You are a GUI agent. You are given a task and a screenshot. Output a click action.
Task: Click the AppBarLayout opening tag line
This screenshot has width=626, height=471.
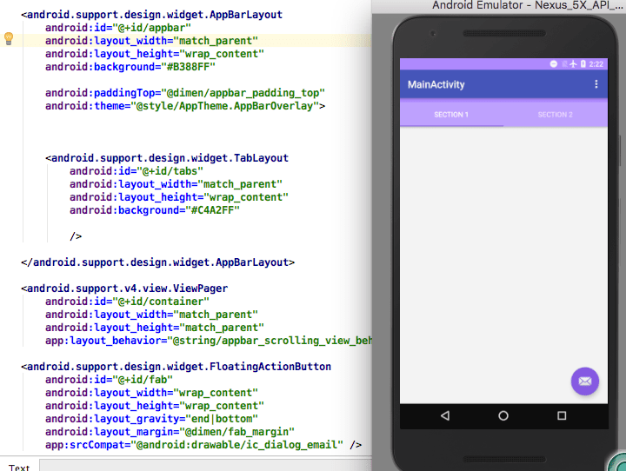pyautogui.click(x=151, y=15)
